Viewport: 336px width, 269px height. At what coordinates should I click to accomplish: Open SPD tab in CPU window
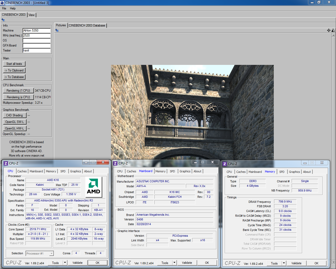point(63,171)
